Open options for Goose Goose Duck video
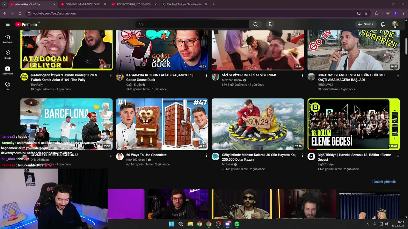The image size is (408, 229). click(207, 75)
